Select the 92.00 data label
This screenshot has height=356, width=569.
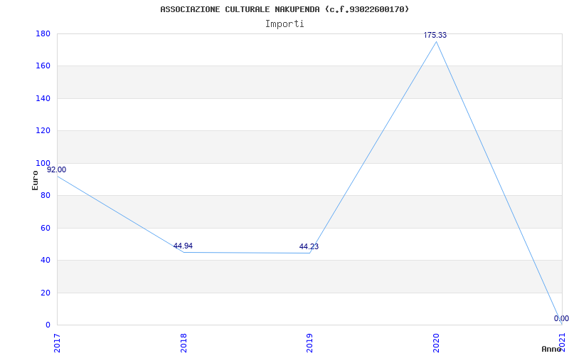[x=57, y=169]
